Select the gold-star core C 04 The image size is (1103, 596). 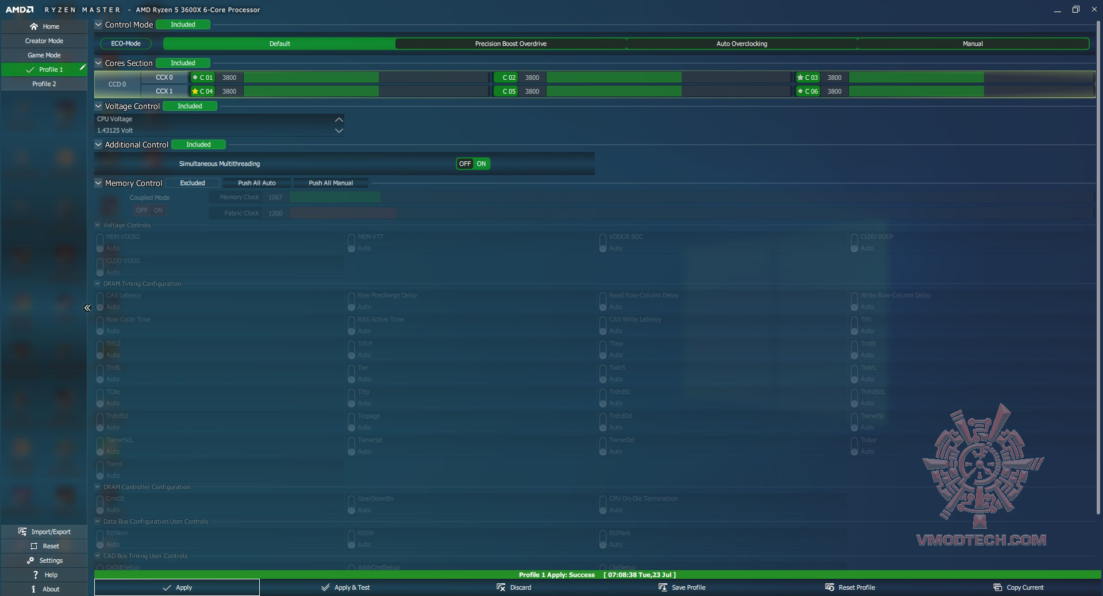pos(202,91)
